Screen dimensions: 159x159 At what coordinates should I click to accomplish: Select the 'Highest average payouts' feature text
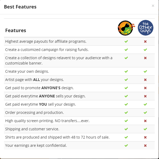[x=46, y=41]
